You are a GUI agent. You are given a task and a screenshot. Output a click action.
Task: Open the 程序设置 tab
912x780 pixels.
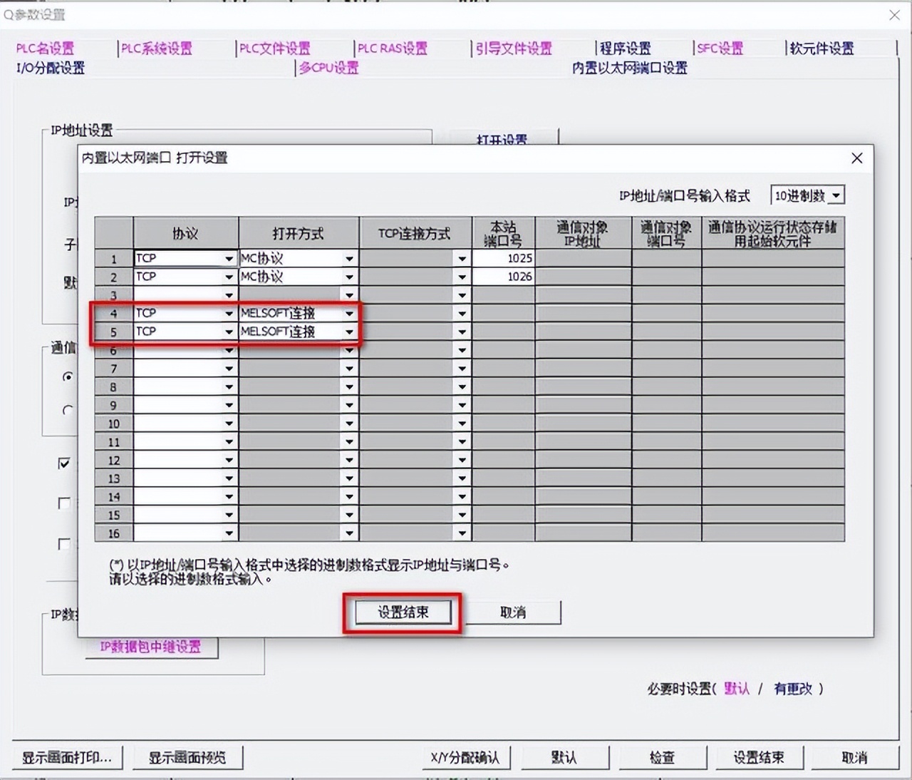point(623,48)
